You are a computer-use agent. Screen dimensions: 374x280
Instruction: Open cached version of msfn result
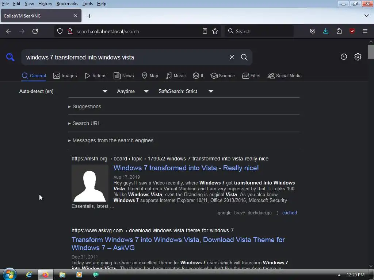click(290, 213)
